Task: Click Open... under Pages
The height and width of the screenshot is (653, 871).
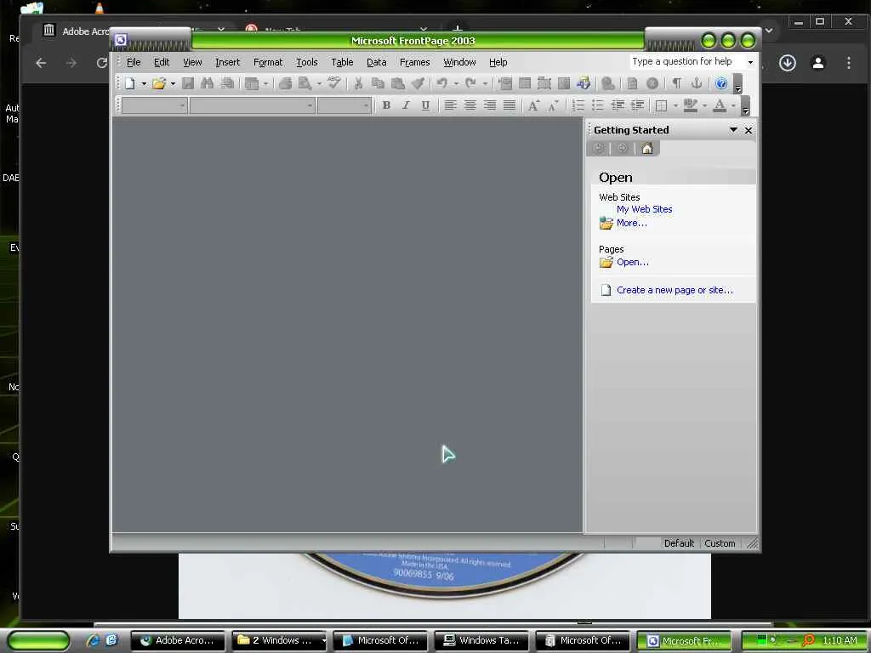Action: point(633,262)
